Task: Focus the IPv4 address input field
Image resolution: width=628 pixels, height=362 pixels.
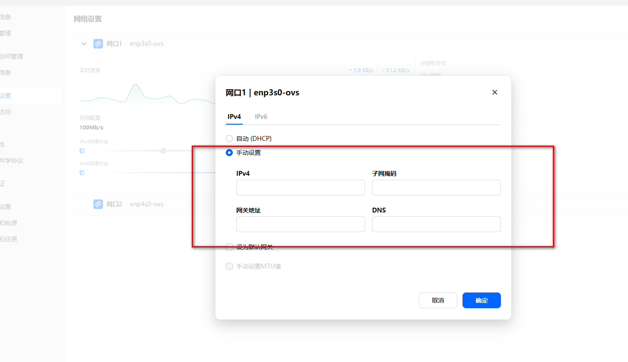Action: click(300, 188)
